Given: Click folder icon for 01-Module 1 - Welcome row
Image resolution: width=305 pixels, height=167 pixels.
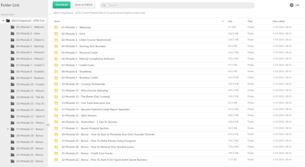Looking at the screenshot, I should coord(56,27).
